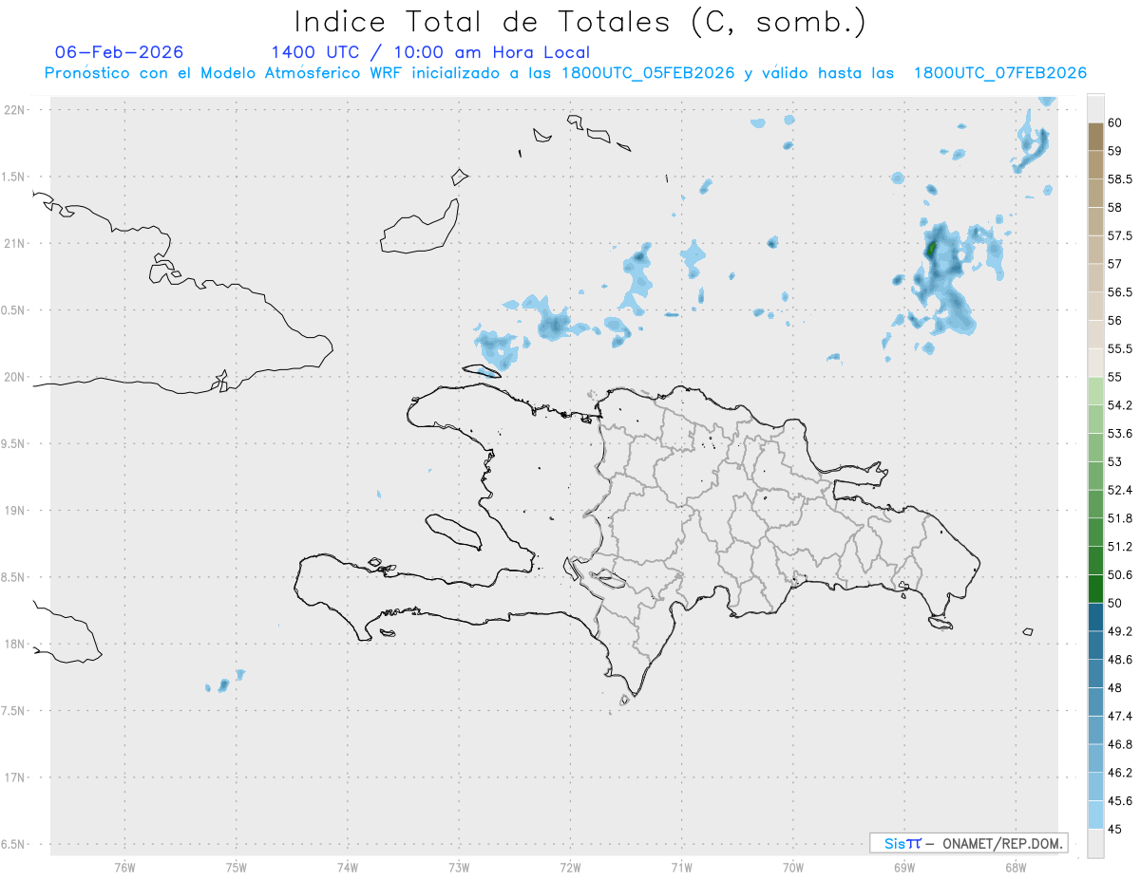This screenshot has height=880, width=1140.
Task: Click the "18N" latitude label
Action: (x=15, y=644)
